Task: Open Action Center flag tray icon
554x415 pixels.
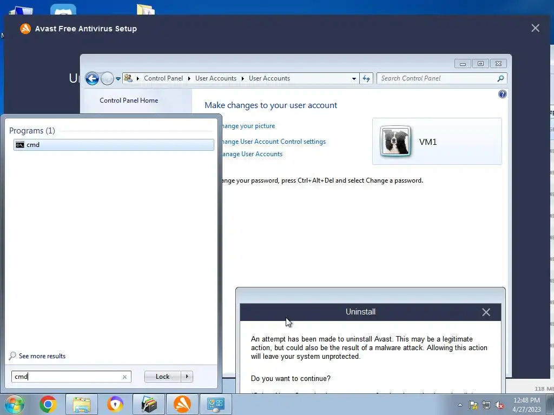Action: click(x=473, y=405)
